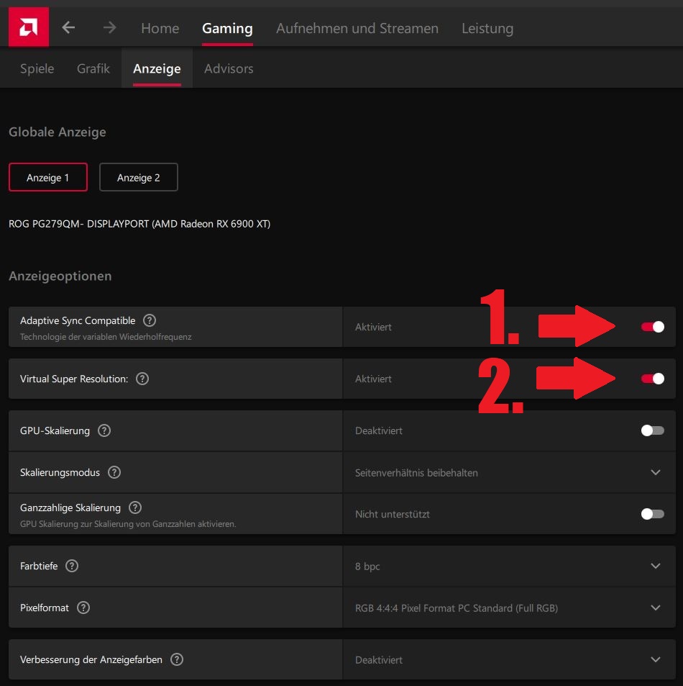Click the Anzeigeoptionen heading
Screen dimensions: 683x686
(x=60, y=276)
